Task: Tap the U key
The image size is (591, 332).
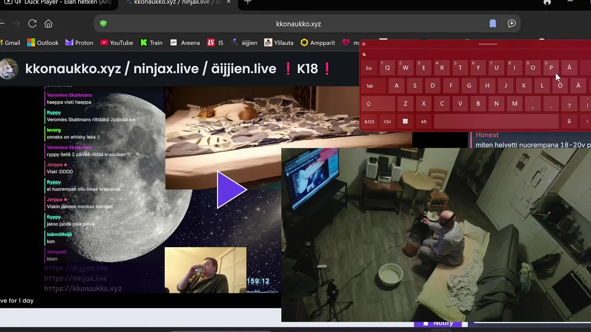Action: point(496,68)
